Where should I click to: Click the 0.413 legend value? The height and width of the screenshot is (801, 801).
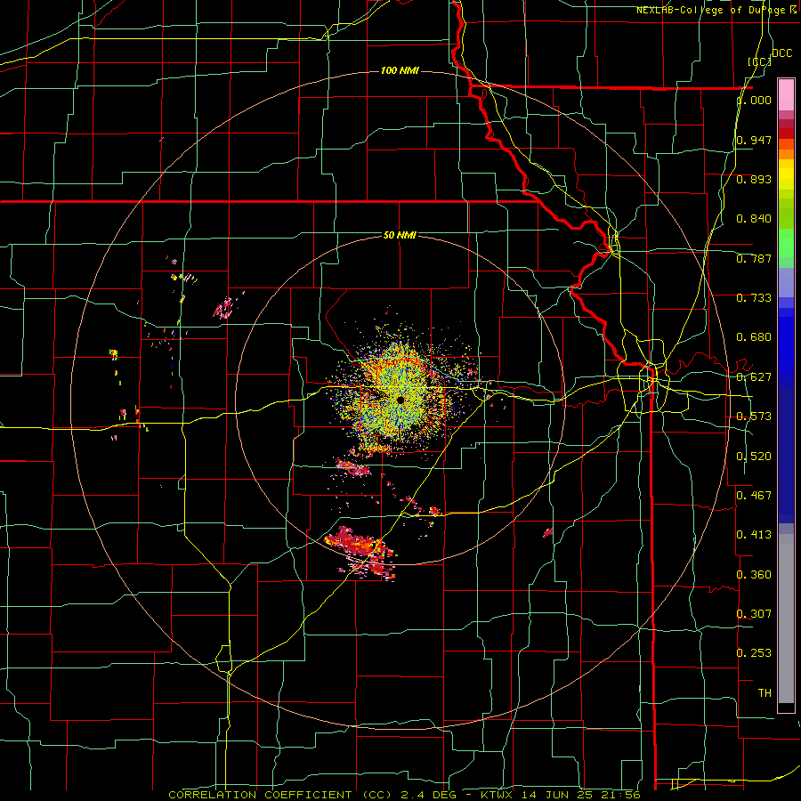[754, 535]
